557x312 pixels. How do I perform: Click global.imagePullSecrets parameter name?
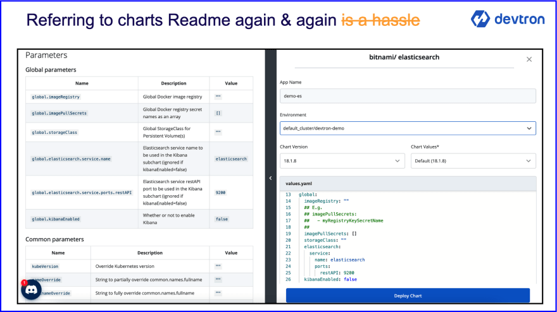[59, 114]
